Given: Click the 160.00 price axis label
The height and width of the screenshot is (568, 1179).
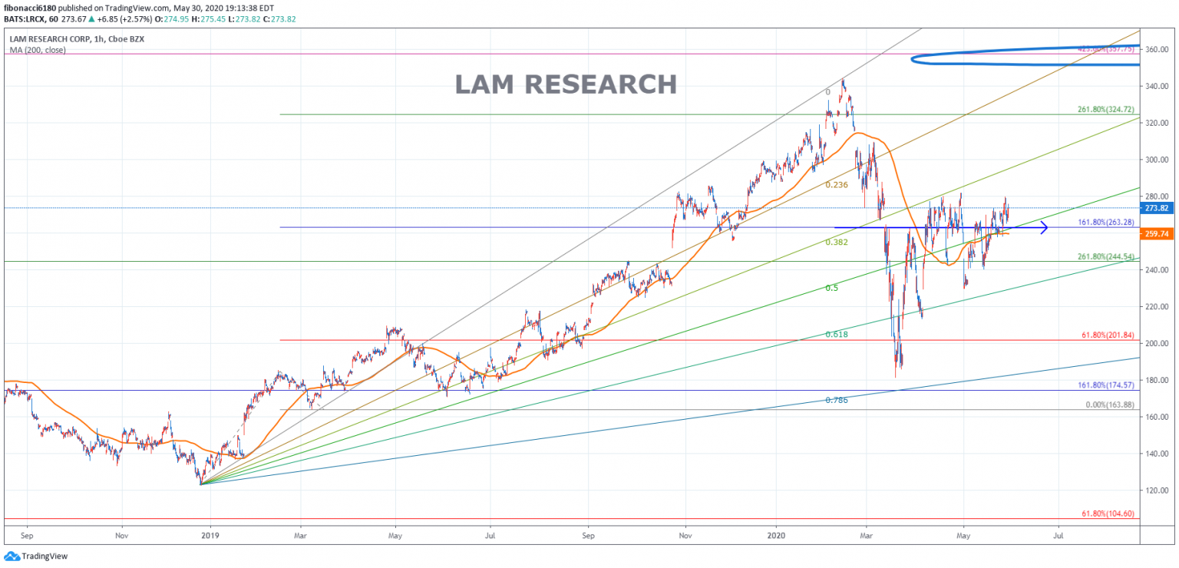Looking at the screenshot, I should 1158,417.
